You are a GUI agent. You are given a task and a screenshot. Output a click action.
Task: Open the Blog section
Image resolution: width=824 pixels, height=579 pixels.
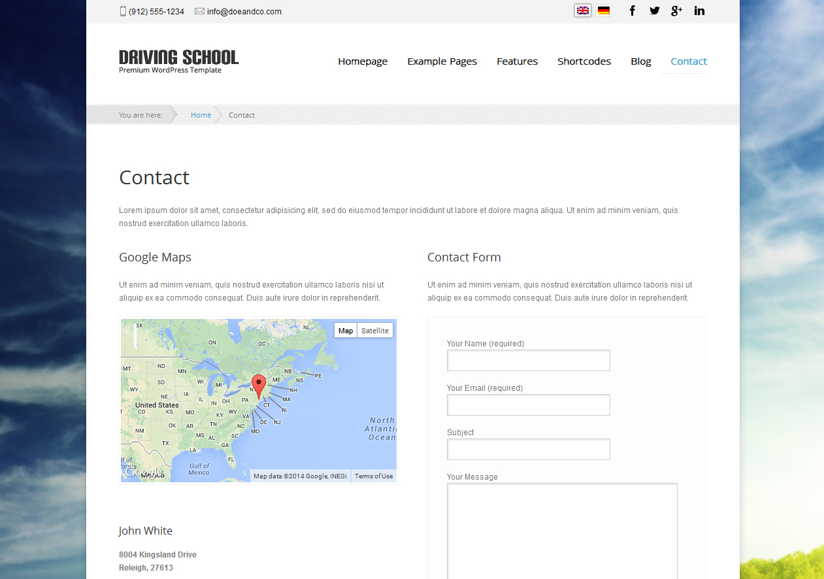tap(640, 61)
